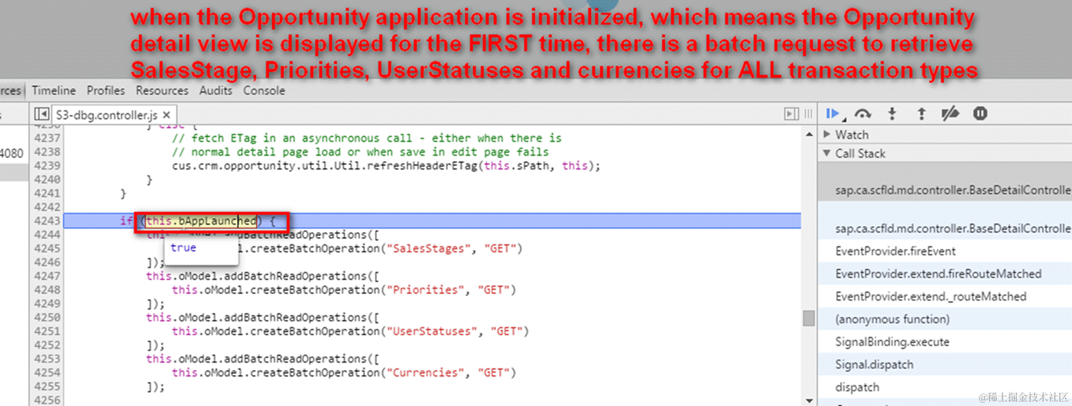Step into next function call

tap(892, 114)
